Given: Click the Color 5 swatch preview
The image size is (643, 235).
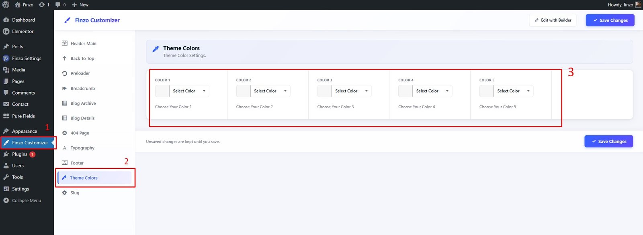Looking at the screenshot, I should (x=486, y=91).
